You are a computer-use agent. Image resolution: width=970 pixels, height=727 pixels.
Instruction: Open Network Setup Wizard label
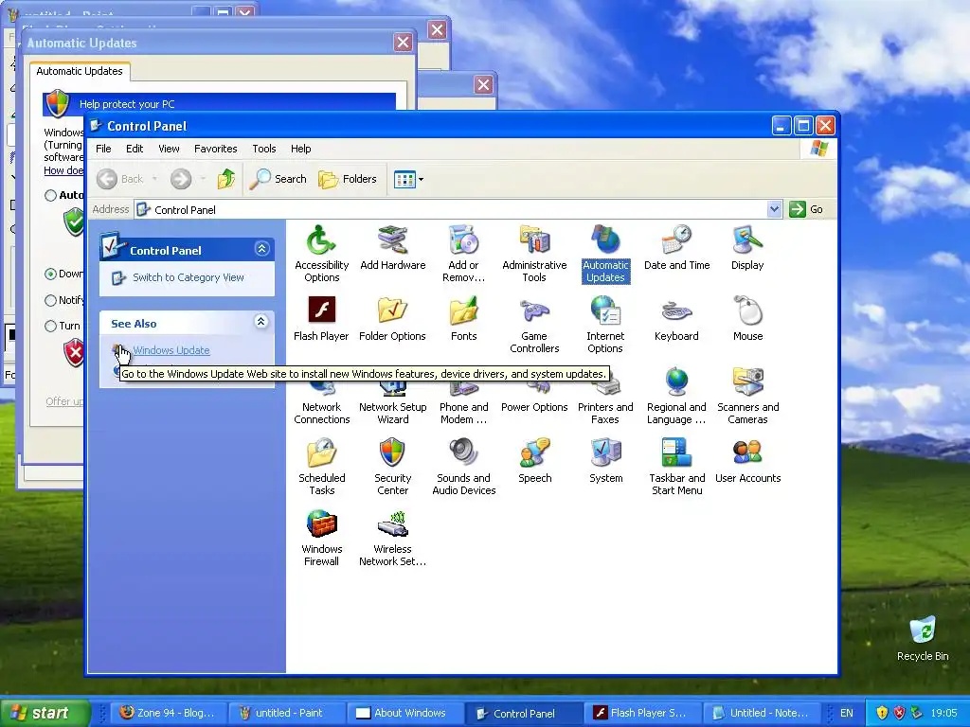point(393,413)
